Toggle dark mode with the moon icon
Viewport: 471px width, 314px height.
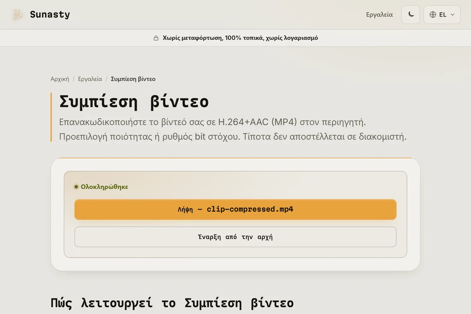[x=411, y=15]
